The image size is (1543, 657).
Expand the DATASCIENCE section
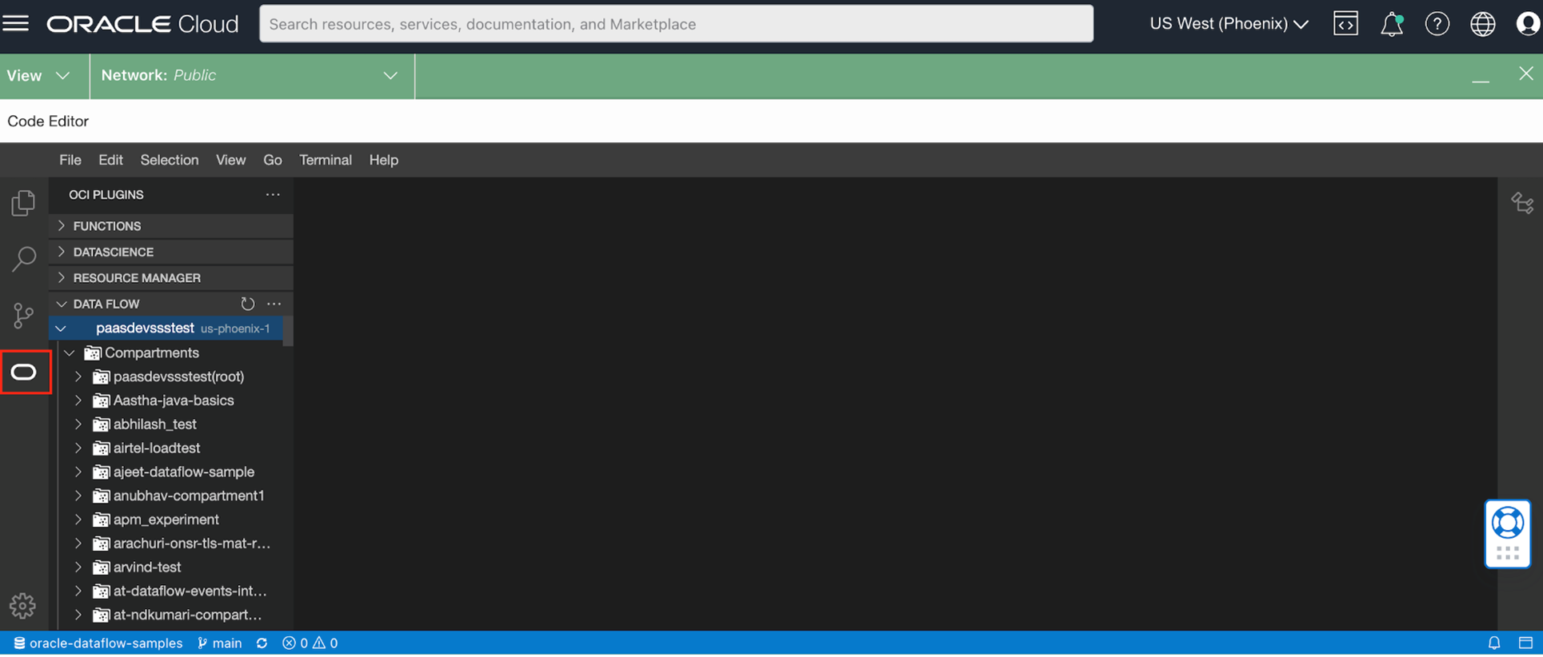171,252
